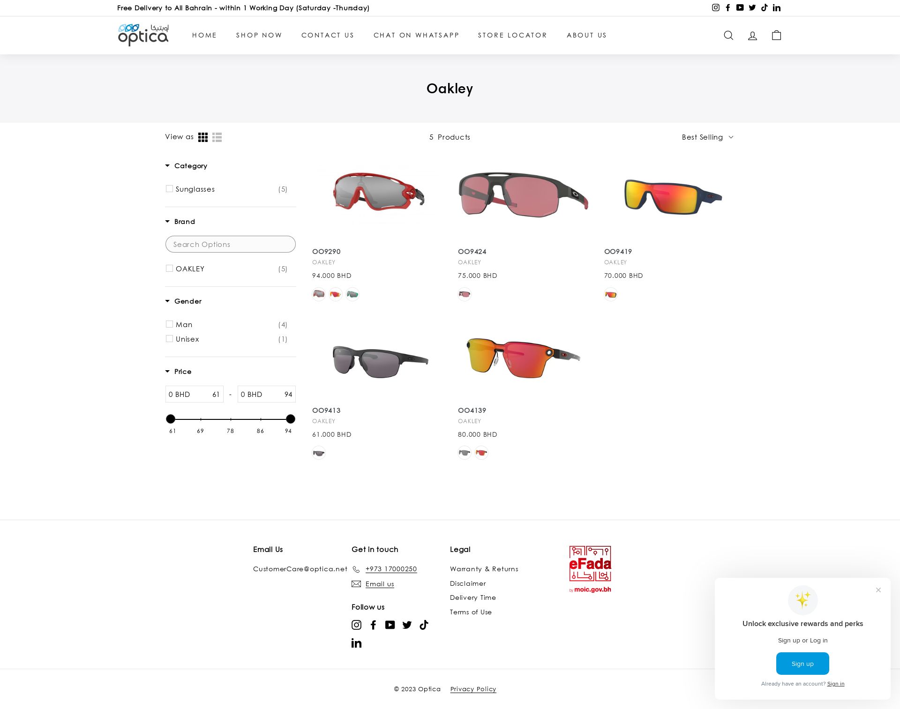Select first color swatch of OO9290

pyautogui.click(x=319, y=294)
